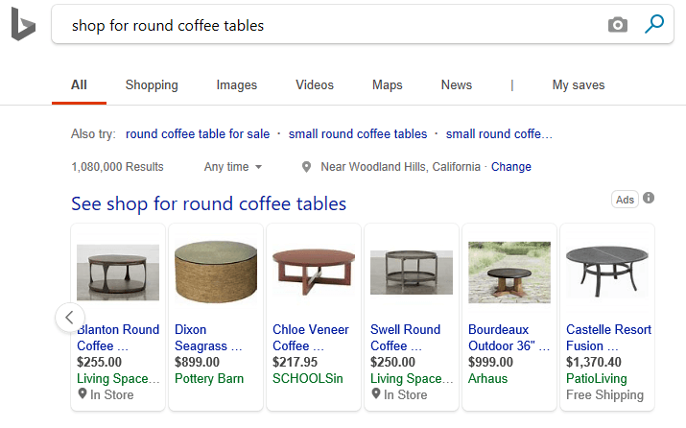Open the Bourdeaux Outdoor 36" product link

(x=509, y=338)
